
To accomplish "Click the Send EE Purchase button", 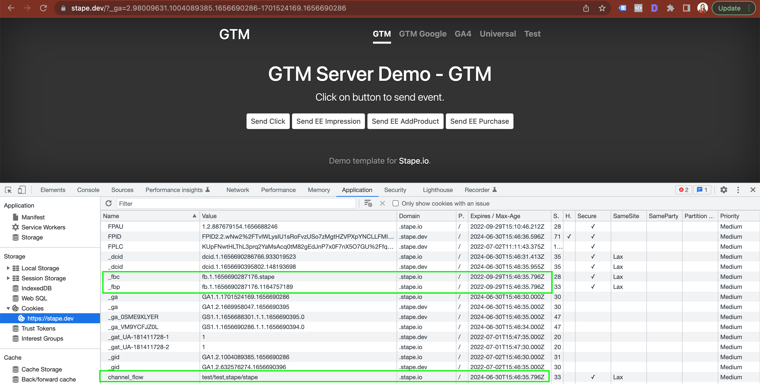I will click(x=479, y=121).
